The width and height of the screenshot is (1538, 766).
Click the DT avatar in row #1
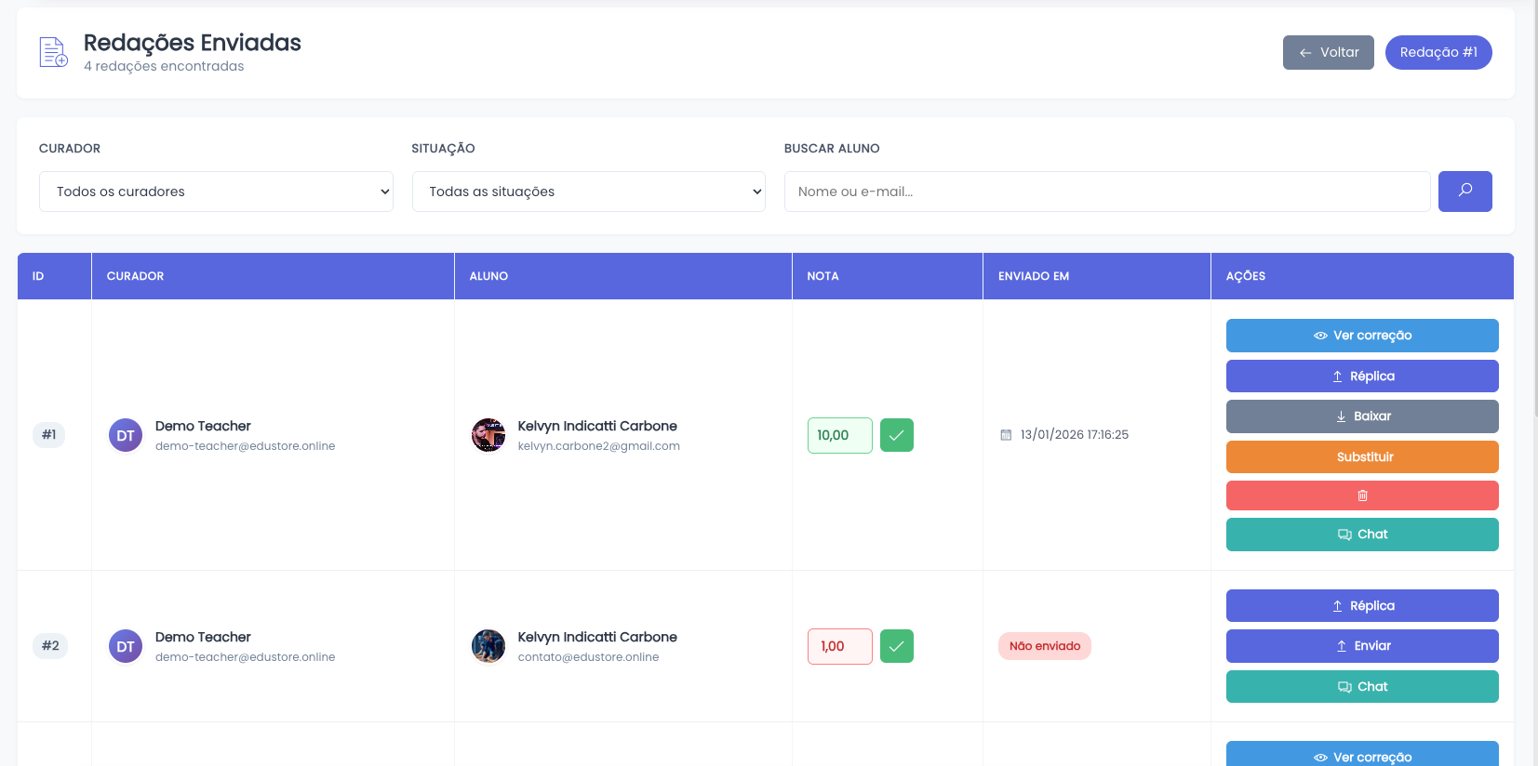click(x=126, y=435)
